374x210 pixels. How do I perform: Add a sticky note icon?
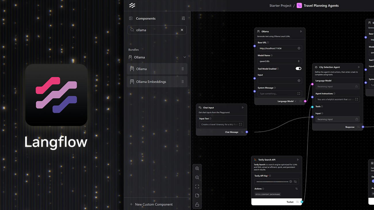(197, 196)
